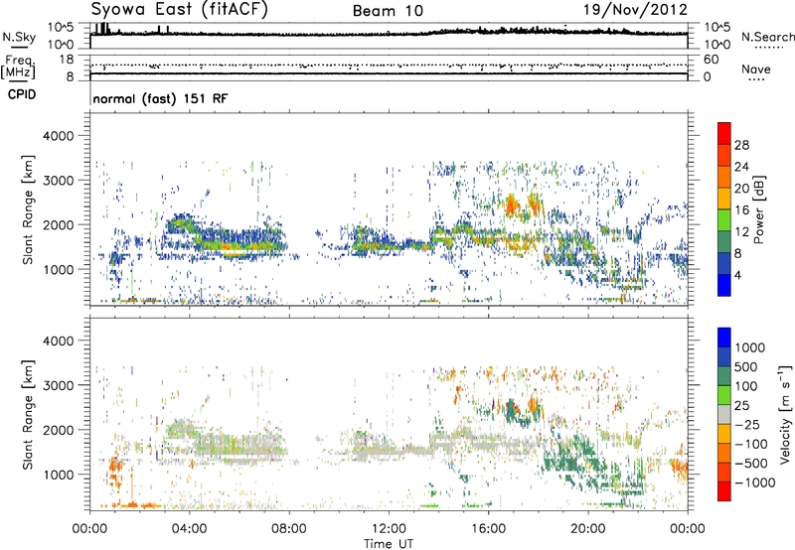Select the 'Freq. [MHz]' axis label

pos(18,67)
